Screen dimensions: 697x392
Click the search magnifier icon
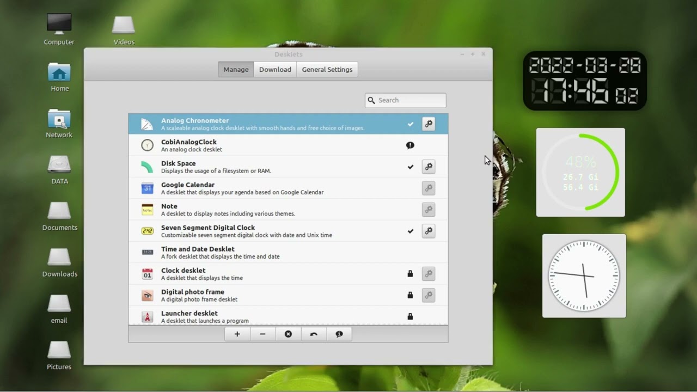[x=371, y=100]
